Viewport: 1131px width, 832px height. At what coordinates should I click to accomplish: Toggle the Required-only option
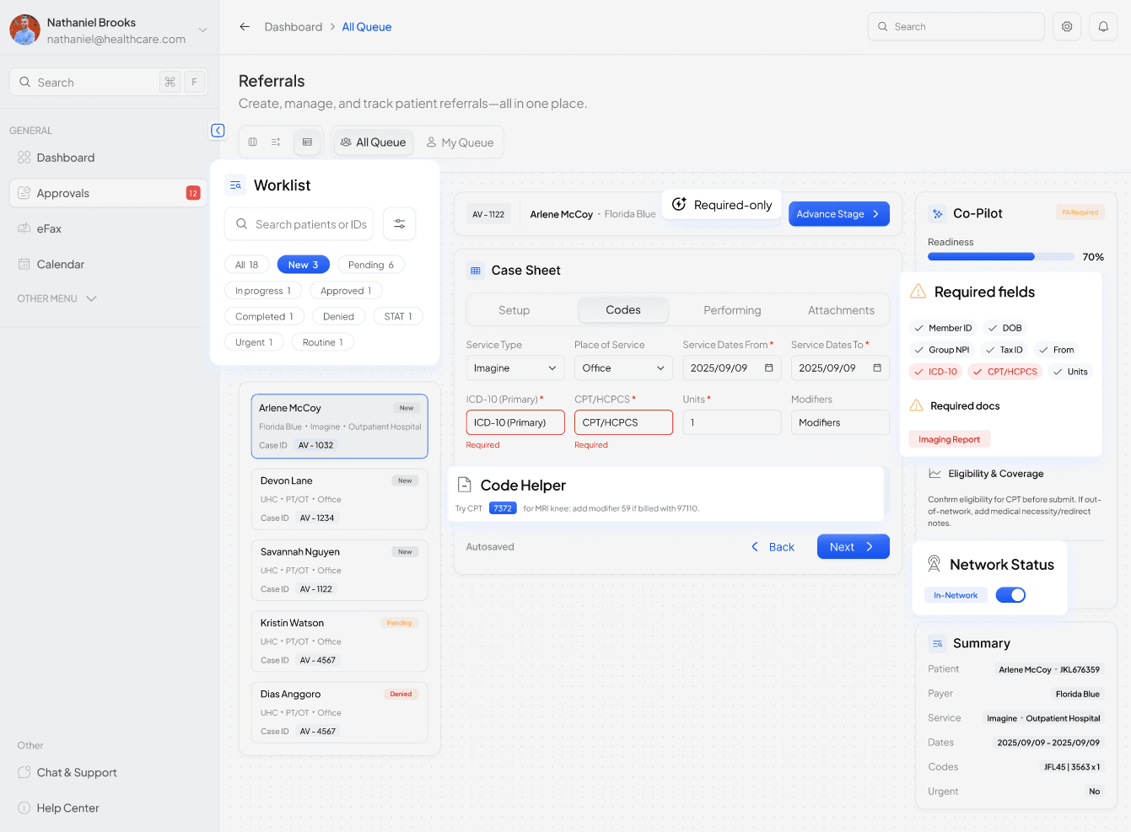pos(722,205)
